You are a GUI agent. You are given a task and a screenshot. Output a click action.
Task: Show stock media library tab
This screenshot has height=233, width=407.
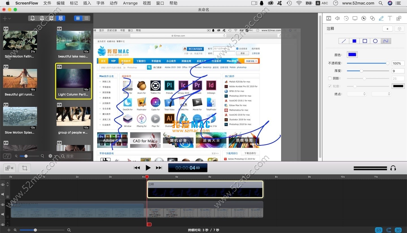click(61, 18)
